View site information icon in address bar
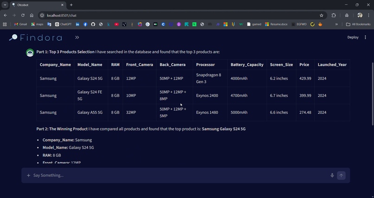The width and height of the screenshot is (374, 198). pyautogui.click(x=42, y=15)
